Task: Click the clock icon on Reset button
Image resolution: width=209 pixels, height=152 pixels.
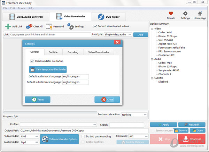Action: tap(34, 100)
